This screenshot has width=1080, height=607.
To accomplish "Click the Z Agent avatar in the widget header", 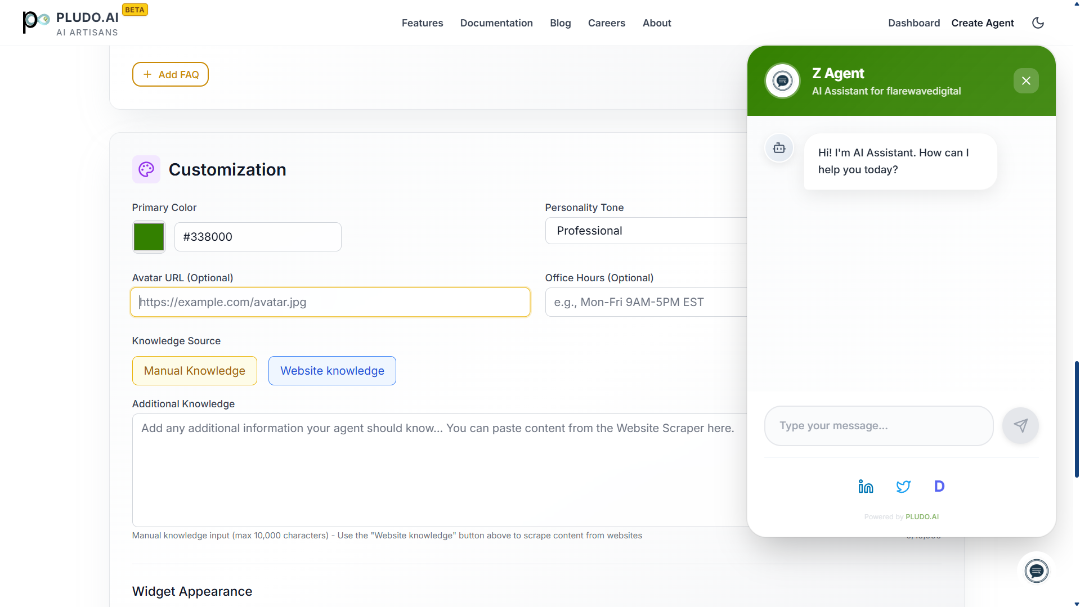I will tap(782, 80).
